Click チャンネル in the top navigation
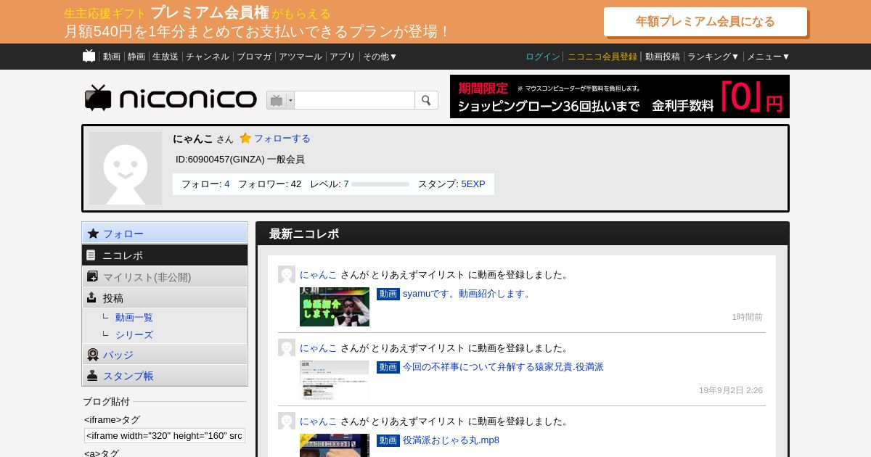Viewport: 871px width, 457px height. pos(208,57)
